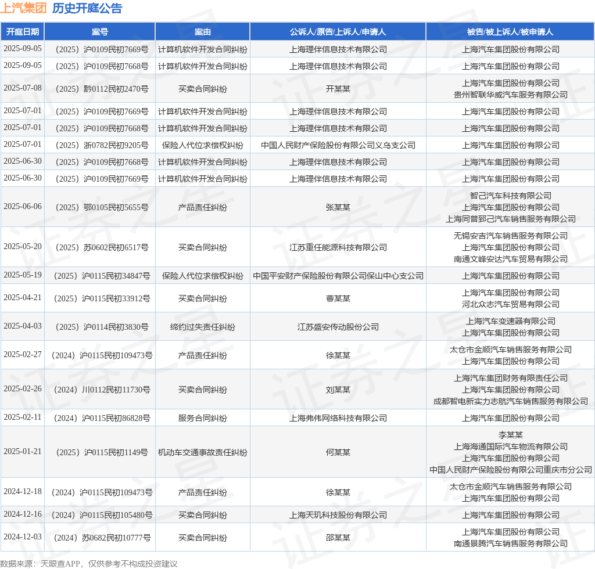Viewport: 595px width, 569px height.
Task: Click plaintiff name 刘某某
Action: (x=338, y=390)
